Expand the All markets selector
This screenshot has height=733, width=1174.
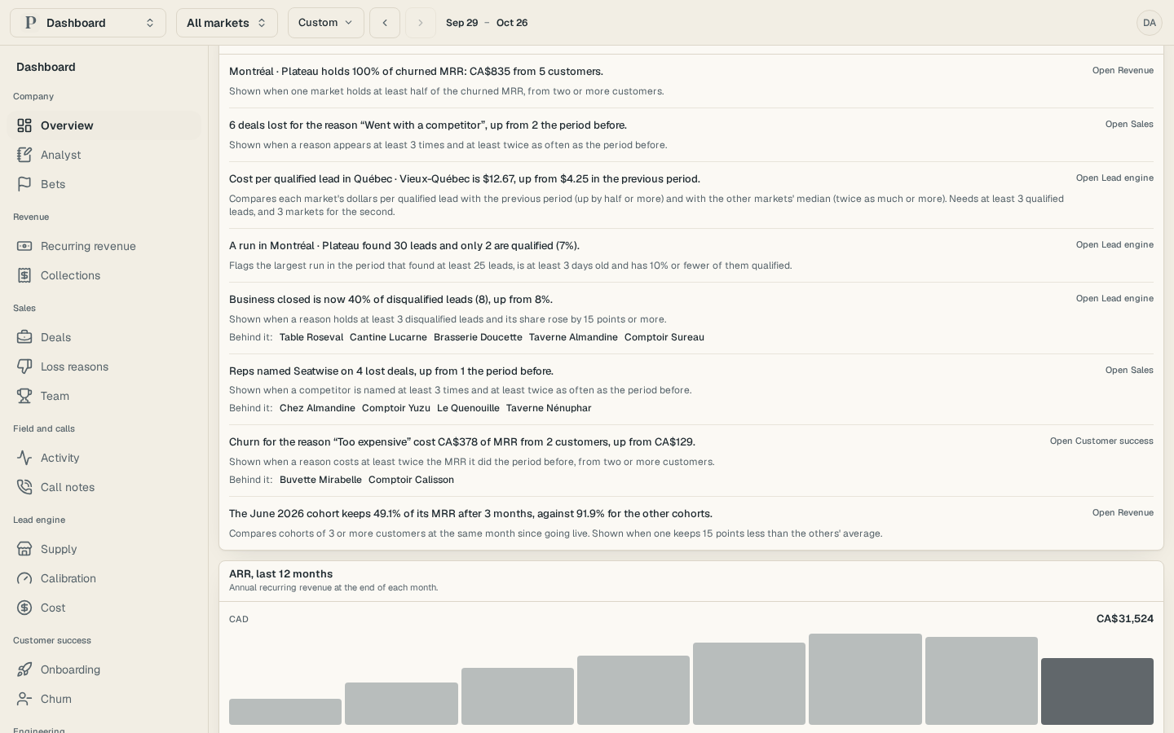click(227, 23)
